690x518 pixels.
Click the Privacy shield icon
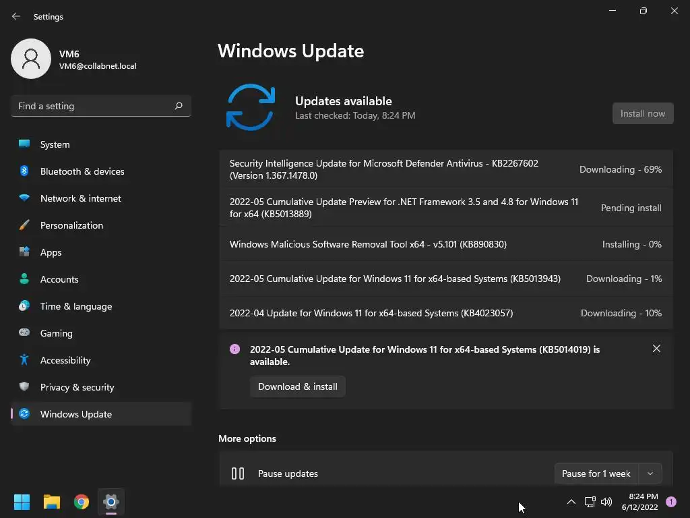point(24,386)
